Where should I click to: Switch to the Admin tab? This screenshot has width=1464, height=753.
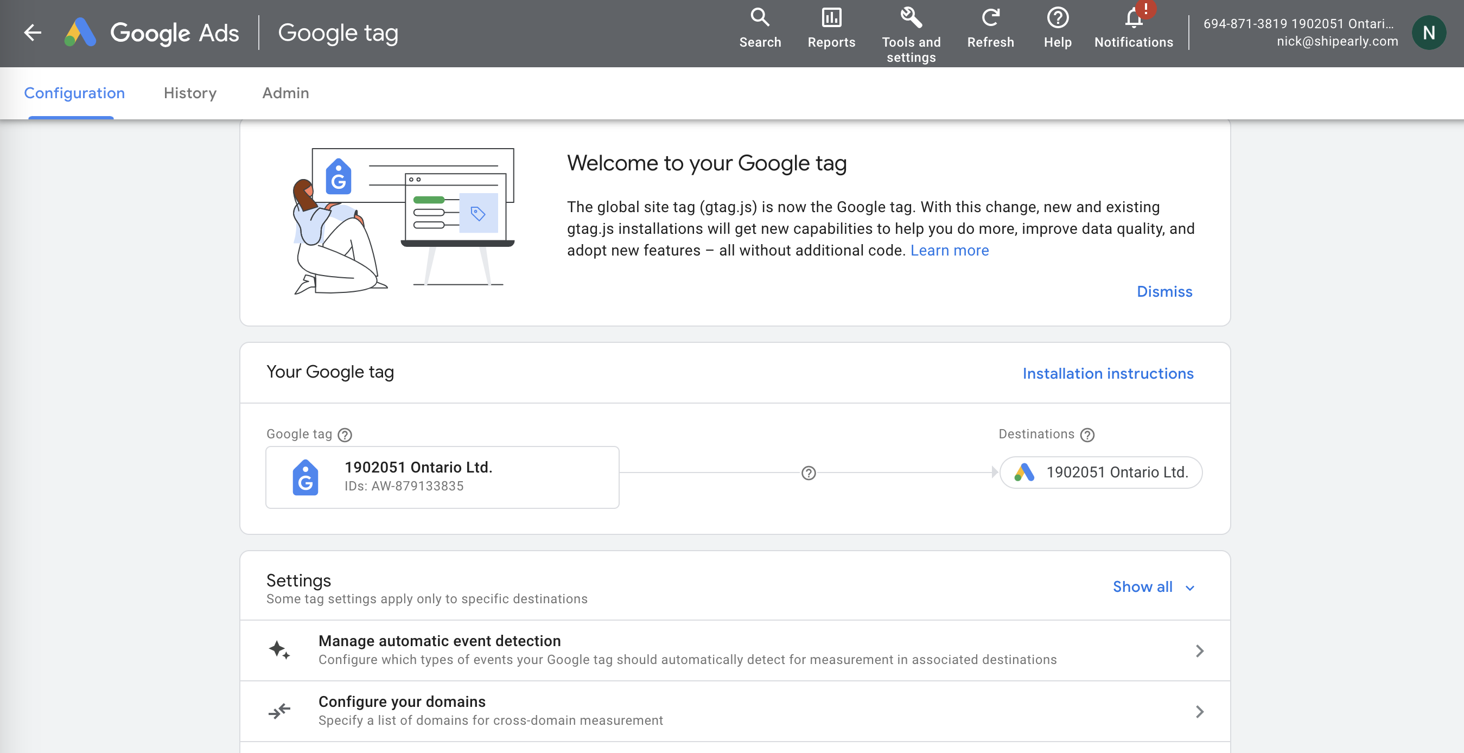tap(285, 93)
